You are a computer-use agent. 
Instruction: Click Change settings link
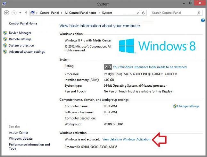pyautogui.click(x=188, y=106)
